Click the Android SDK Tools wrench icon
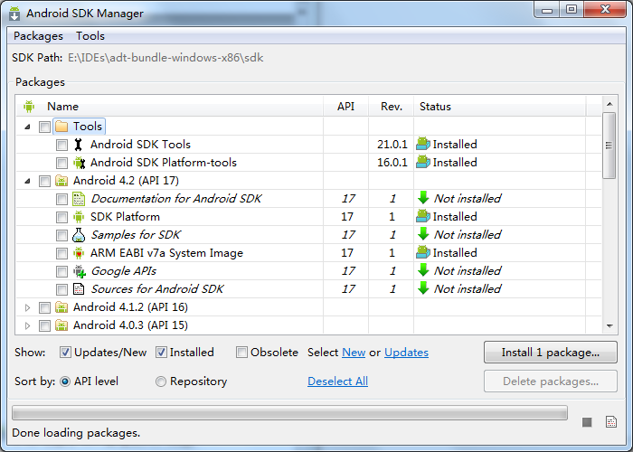 click(x=79, y=145)
